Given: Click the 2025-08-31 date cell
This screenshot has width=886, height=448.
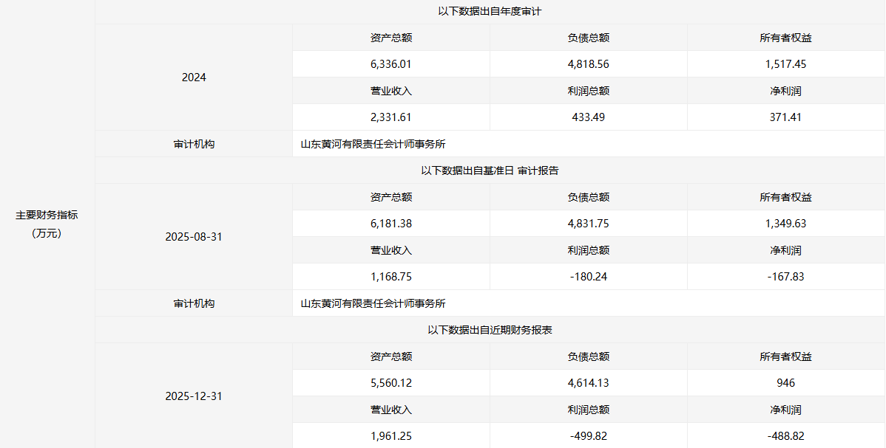Looking at the screenshot, I should coord(194,237).
